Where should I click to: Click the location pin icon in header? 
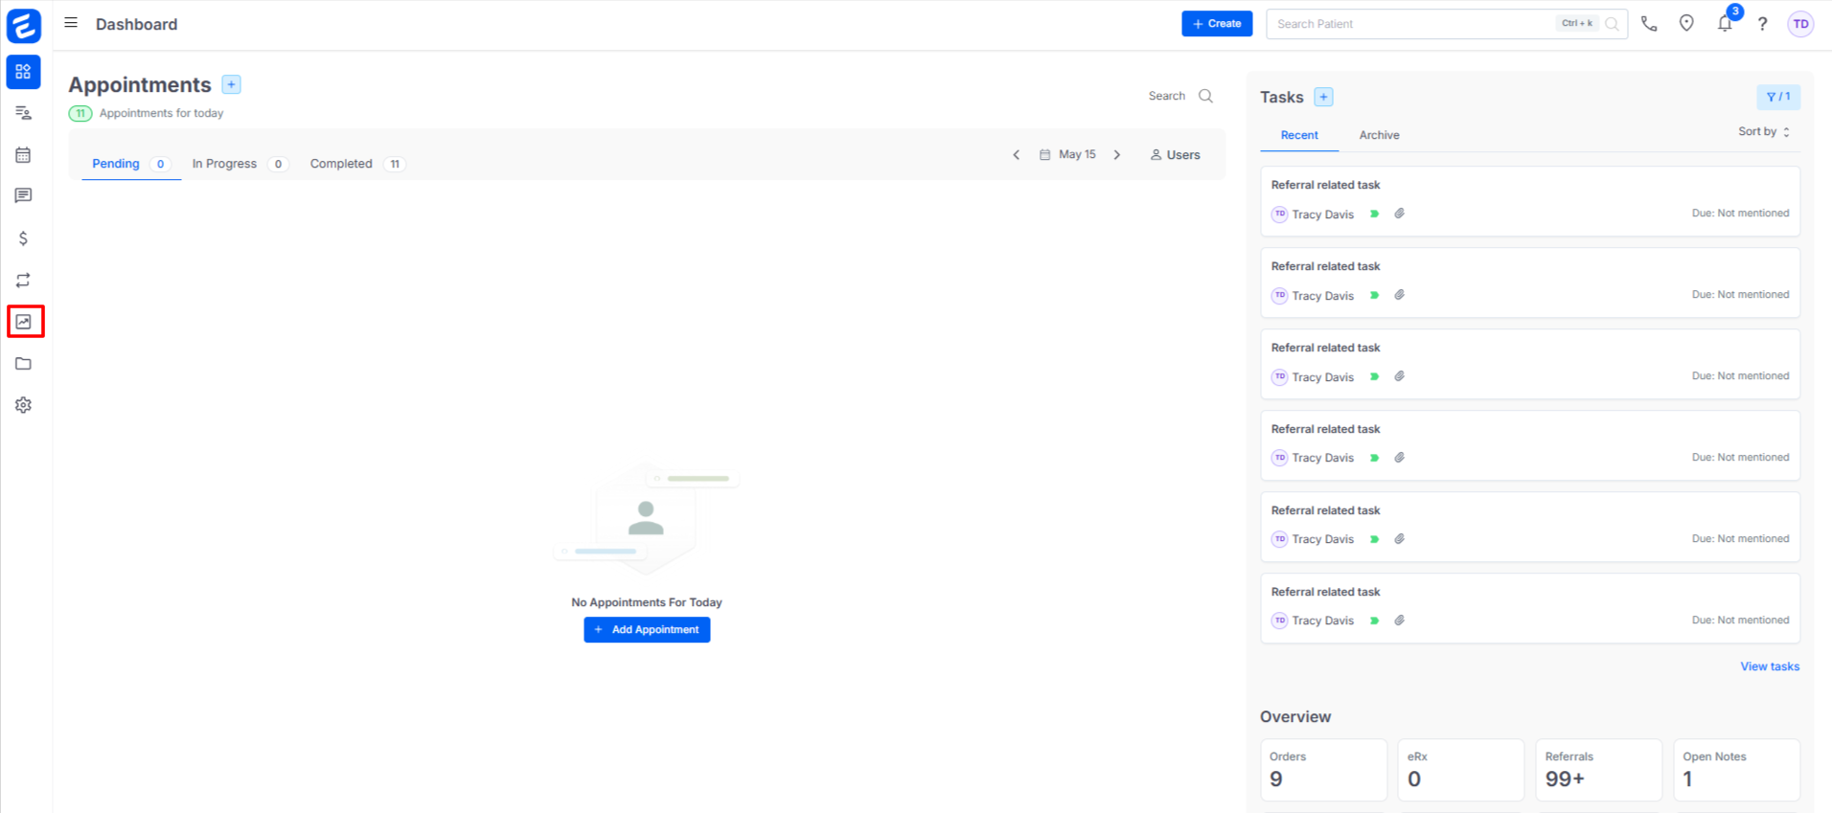pos(1686,24)
